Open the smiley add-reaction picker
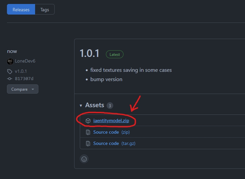245x179 pixels. coord(84,159)
